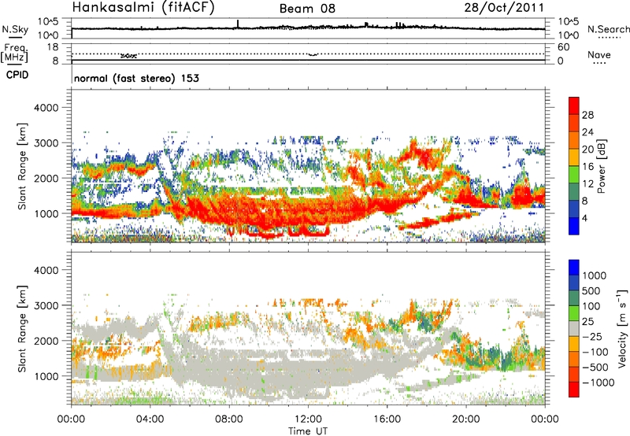Click the blue bottom of power colorbar
The width and height of the screenshot is (630, 436).
point(574,226)
